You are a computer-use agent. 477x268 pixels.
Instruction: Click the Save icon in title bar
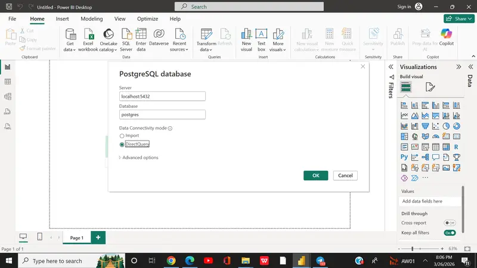point(9,7)
